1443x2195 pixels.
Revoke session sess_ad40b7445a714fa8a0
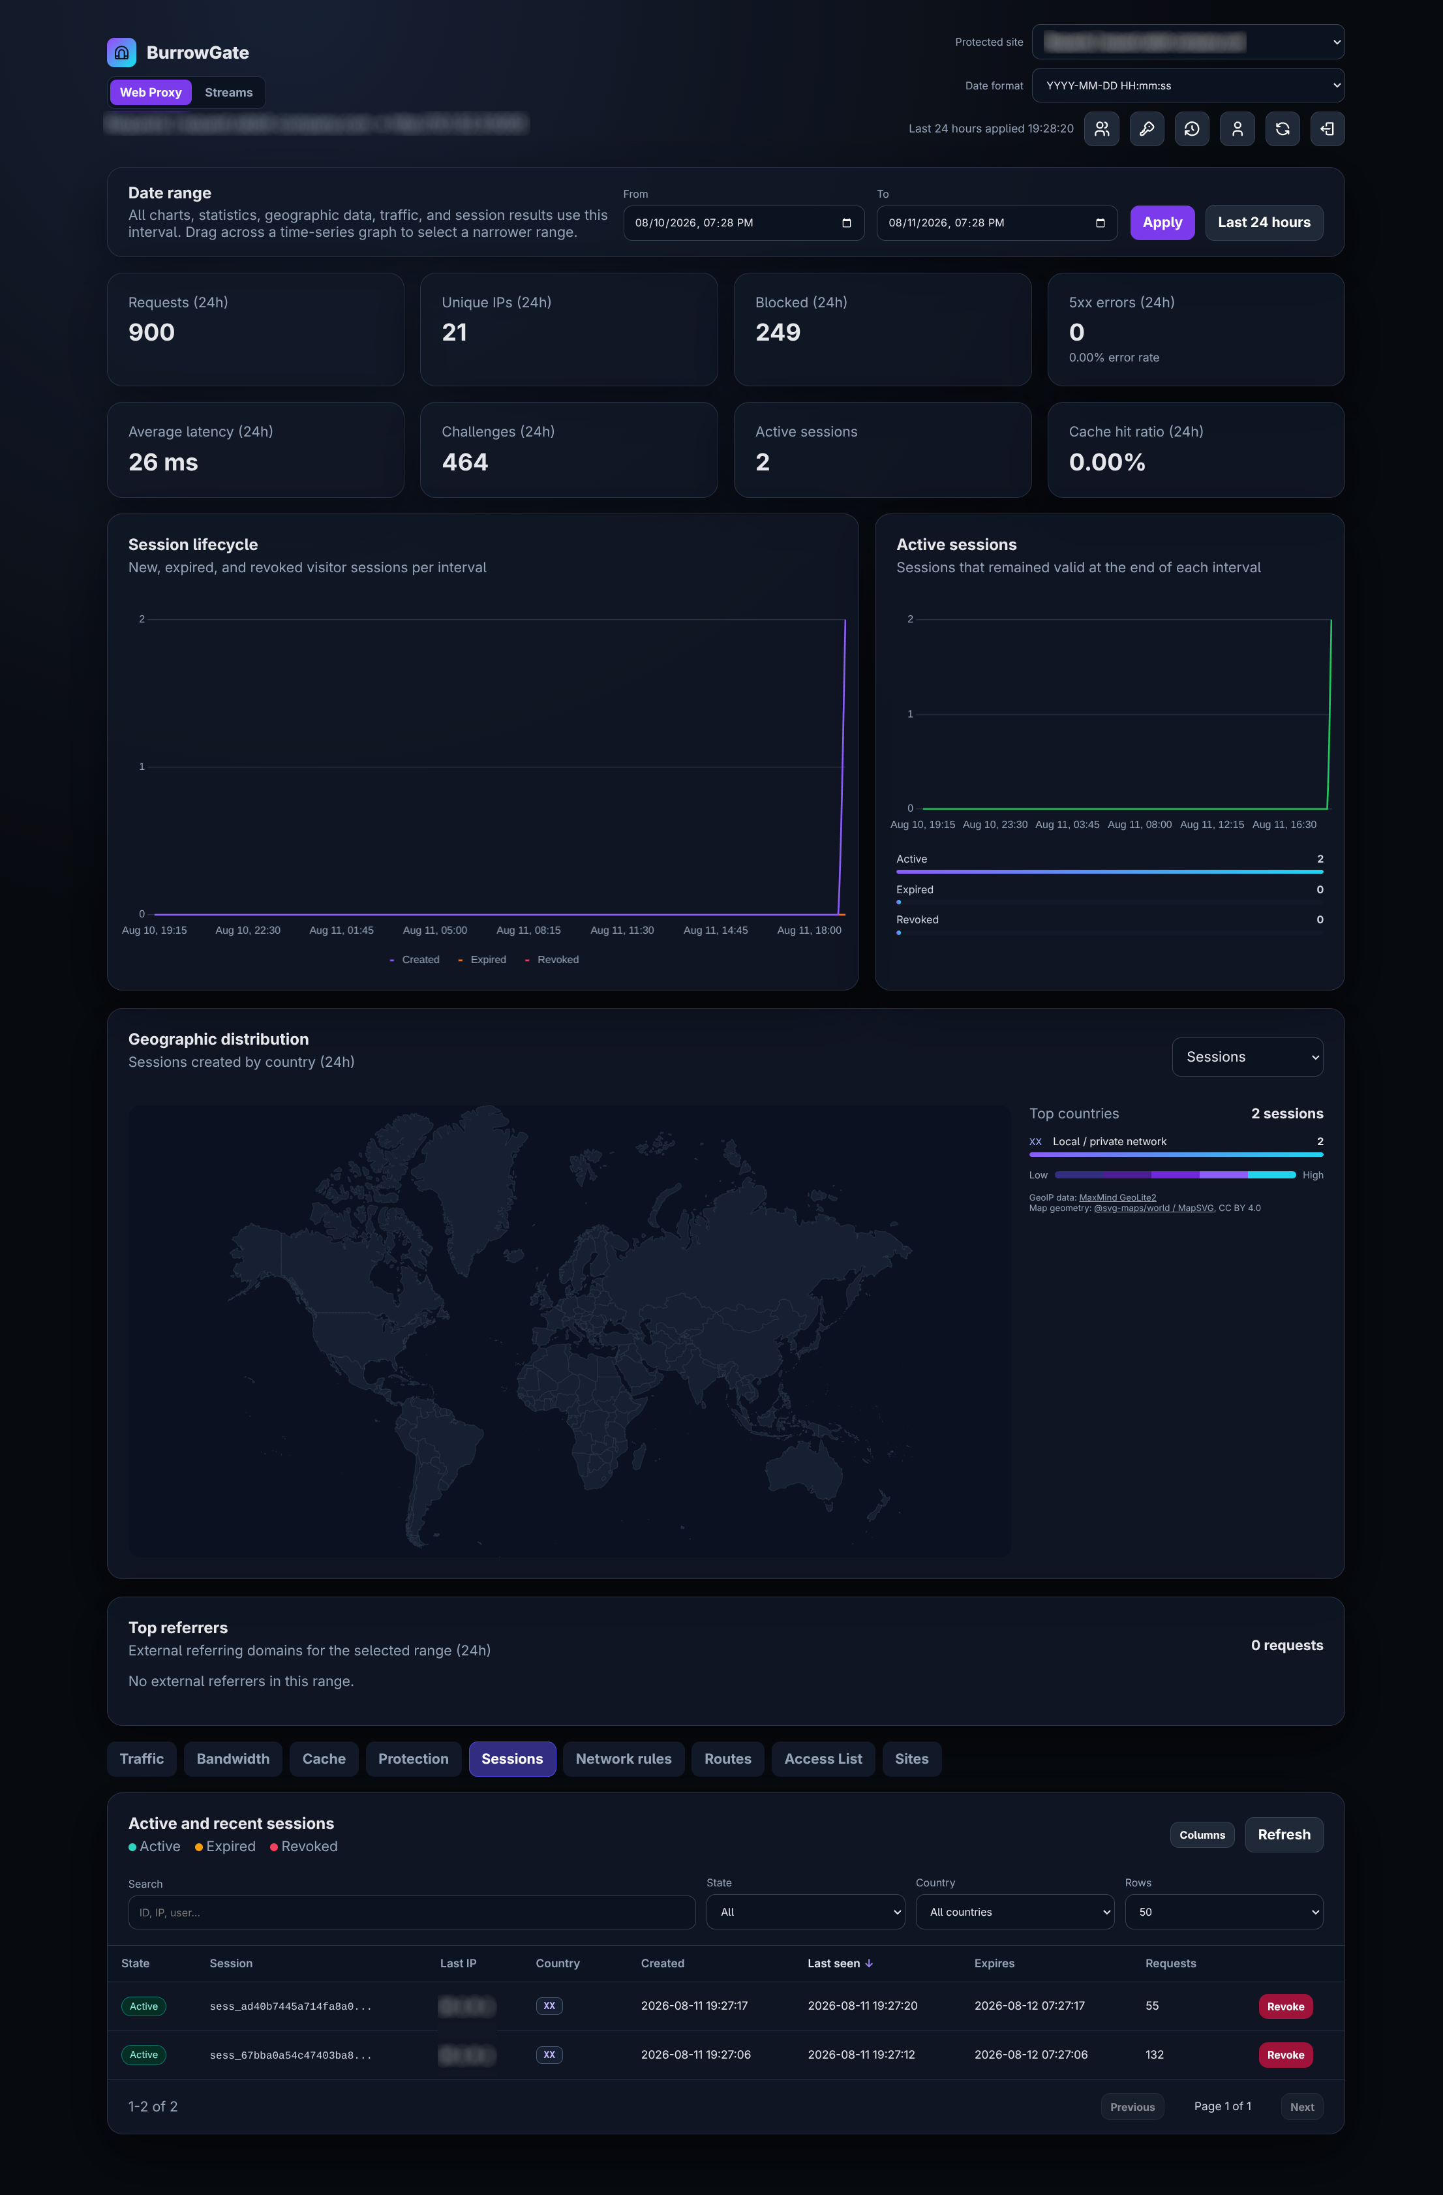pos(1285,2007)
